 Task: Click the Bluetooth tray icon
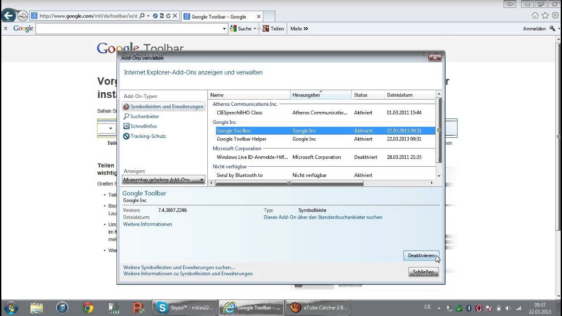click(468, 308)
